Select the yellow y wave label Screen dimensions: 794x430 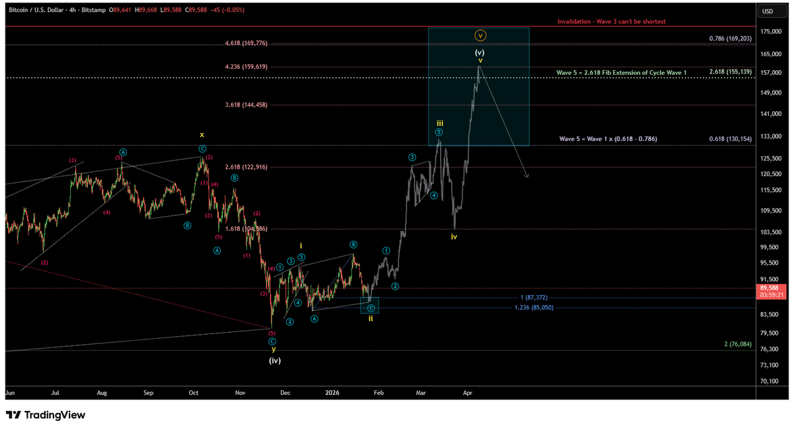273,349
